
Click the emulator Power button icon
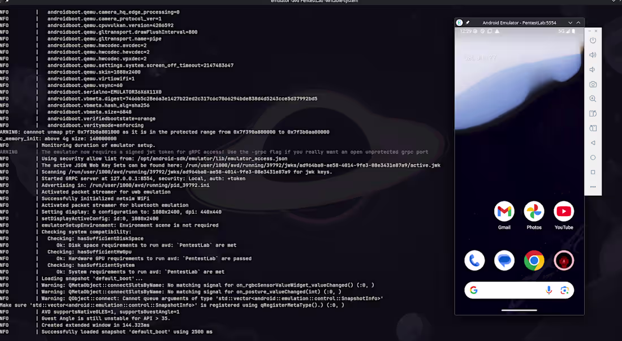[x=593, y=41]
